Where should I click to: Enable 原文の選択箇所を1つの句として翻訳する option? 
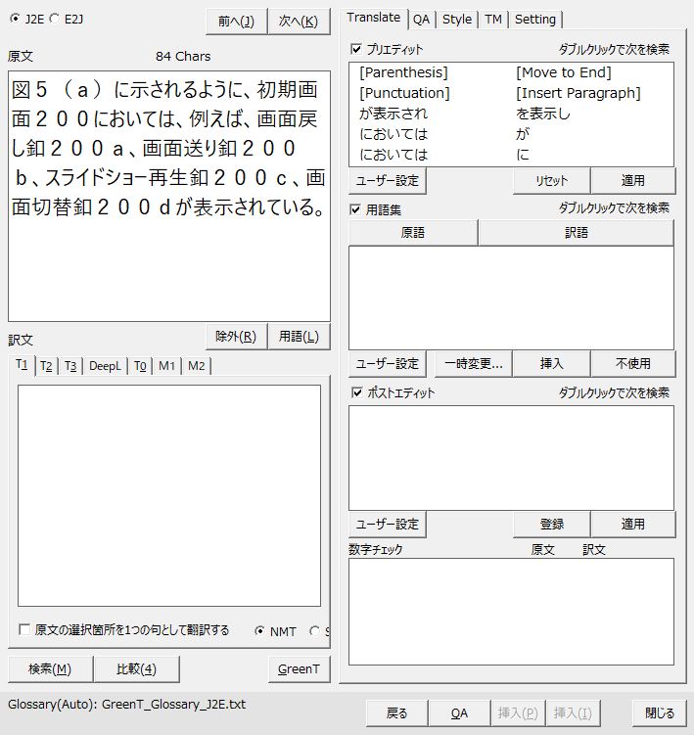click(24, 630)
